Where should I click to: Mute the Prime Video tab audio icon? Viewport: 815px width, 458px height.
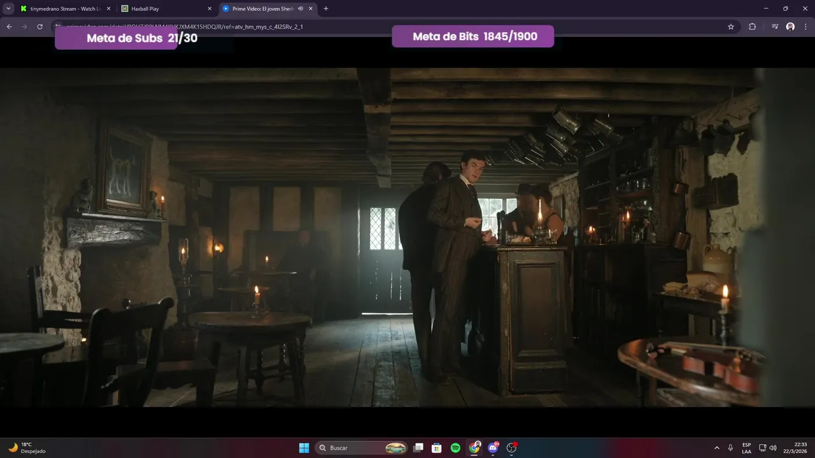click(301, 9)
